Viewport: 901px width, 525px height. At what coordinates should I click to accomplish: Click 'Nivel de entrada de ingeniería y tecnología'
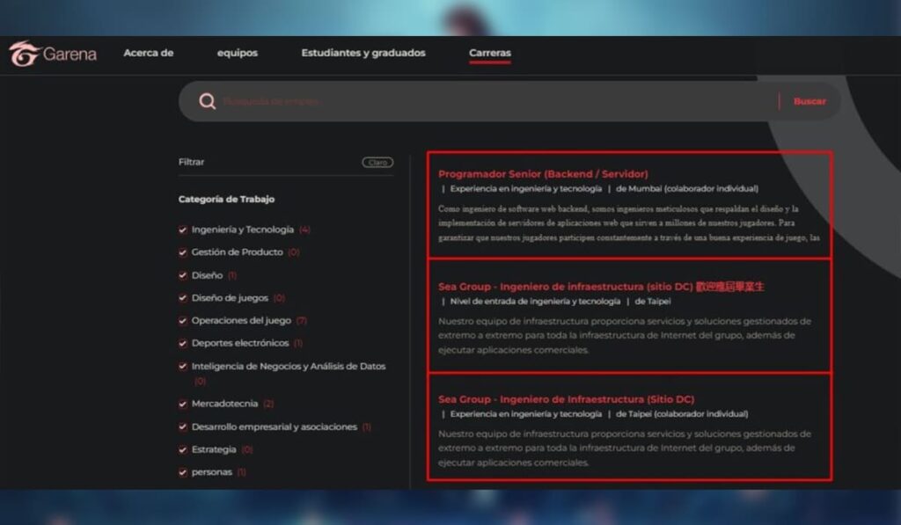click(x=536, y=301)
